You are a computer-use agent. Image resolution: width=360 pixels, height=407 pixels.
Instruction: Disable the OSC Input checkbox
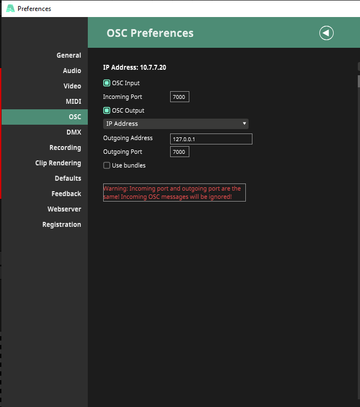106,83
